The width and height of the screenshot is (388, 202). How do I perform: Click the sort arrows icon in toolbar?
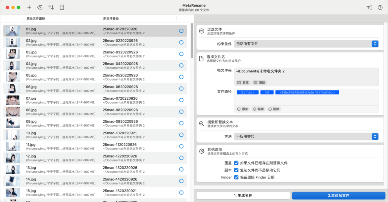point(51,7)
